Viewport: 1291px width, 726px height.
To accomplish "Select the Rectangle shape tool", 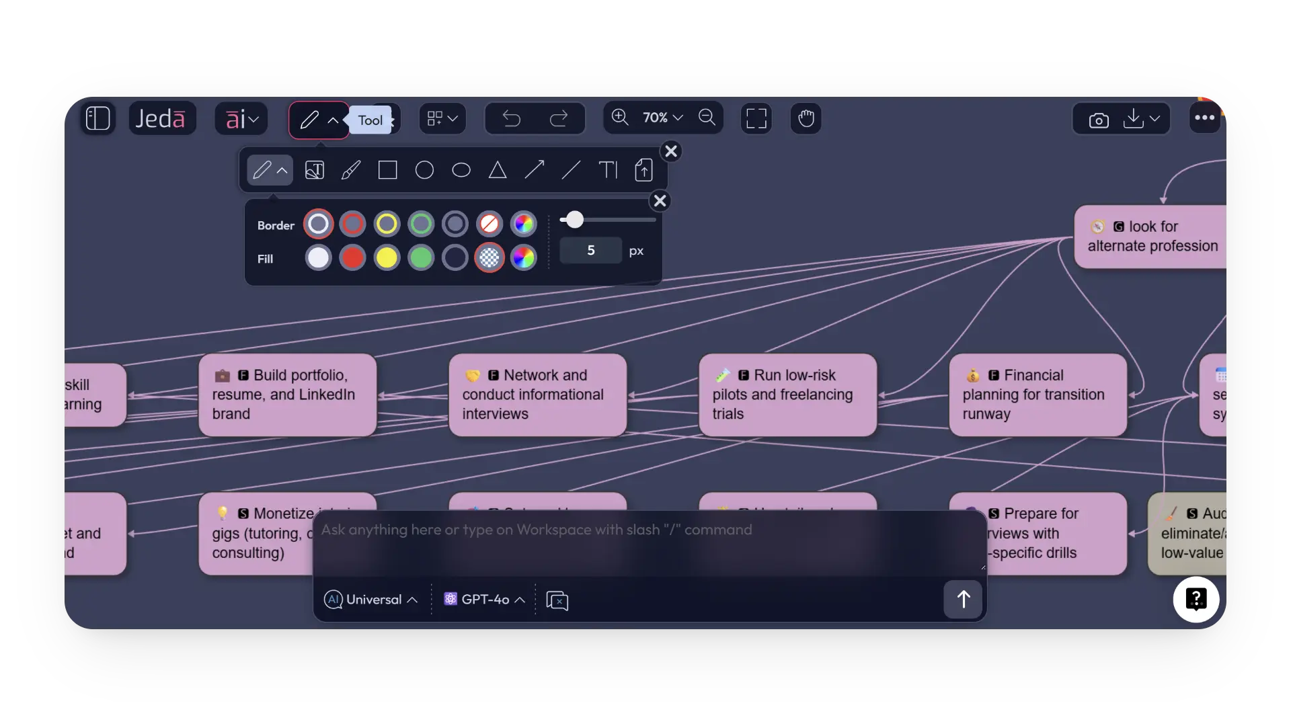I will 387,170.
